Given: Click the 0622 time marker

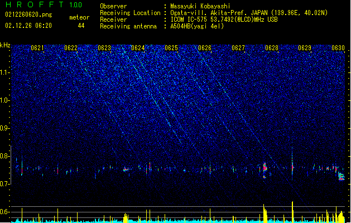Looking at the screenshot, I should [x=71, y=48].
